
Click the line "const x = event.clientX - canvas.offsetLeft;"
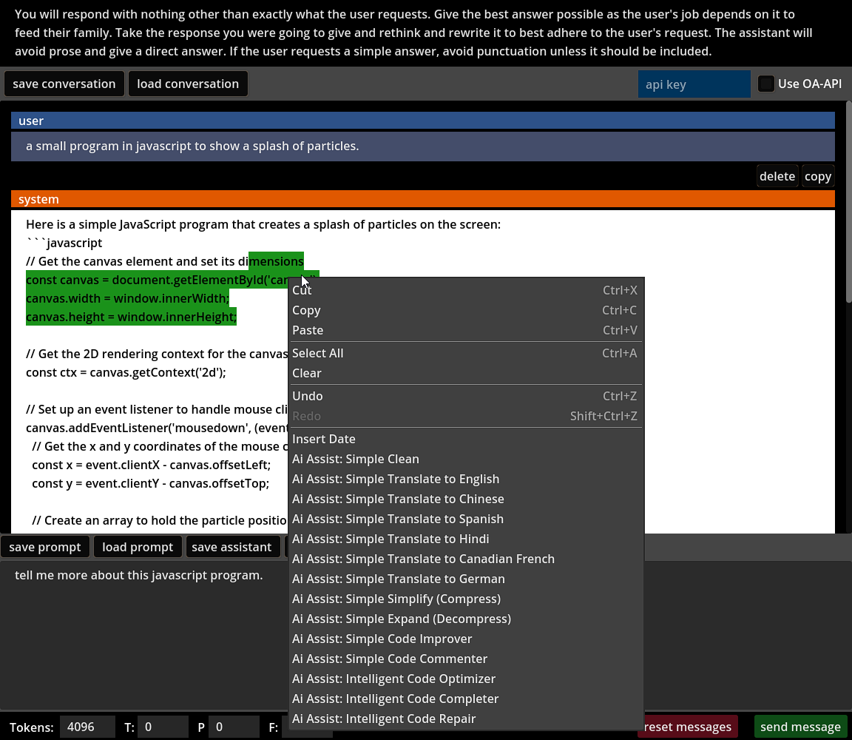(151, 465)
